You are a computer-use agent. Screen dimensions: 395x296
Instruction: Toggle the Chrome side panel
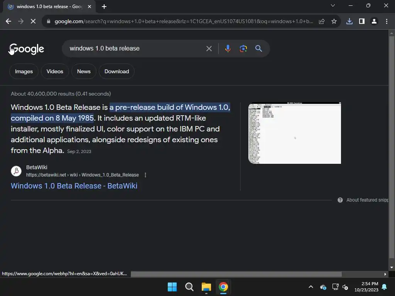point(362,22)
